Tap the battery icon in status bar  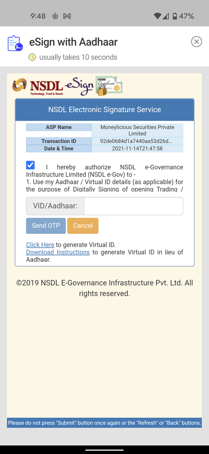[x=175, y=16]
